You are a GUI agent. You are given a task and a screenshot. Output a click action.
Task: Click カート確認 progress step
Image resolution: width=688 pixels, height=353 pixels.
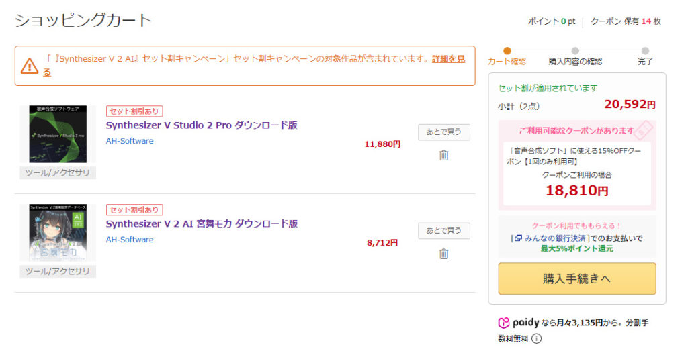(x=507, y=61)
